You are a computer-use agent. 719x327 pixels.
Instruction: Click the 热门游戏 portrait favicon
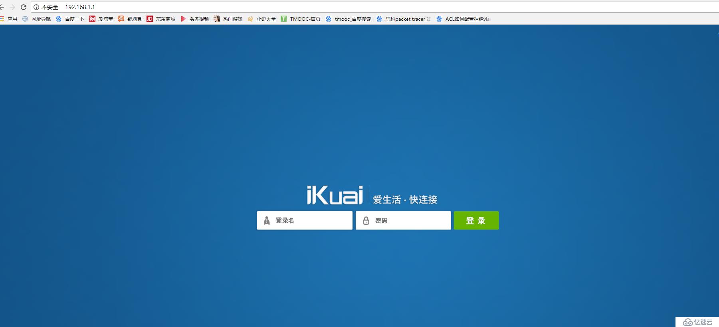tap(217, 19)
